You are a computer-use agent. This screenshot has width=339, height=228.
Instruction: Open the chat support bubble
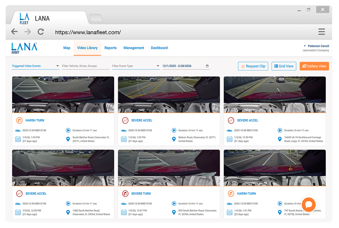click(x=309, y=204)
